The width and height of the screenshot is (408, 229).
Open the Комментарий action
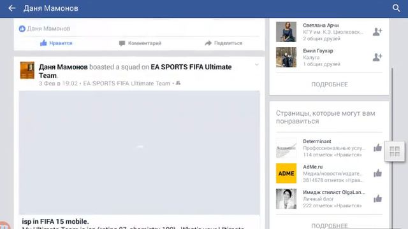tap(140, 43)
